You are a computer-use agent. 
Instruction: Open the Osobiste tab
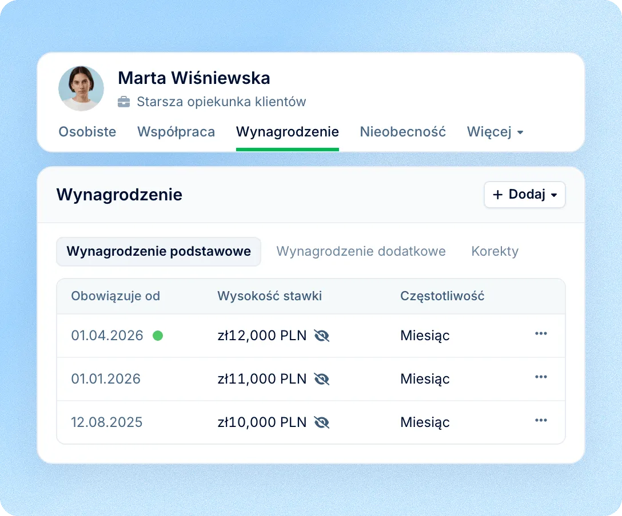[x=87, y=132]
